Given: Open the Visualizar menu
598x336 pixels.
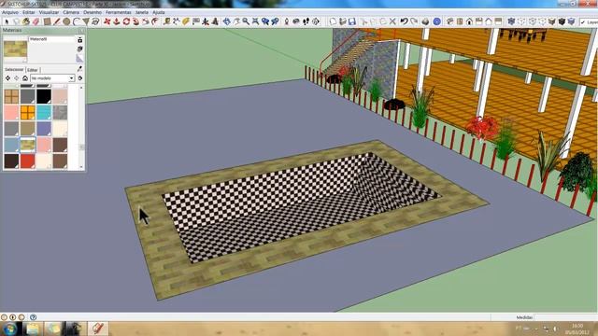Looking at the screenshot, I should click(49, 12).
